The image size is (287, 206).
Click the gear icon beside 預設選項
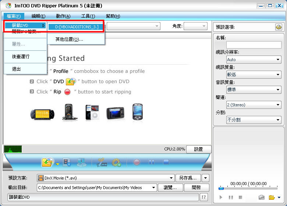point(278,27)
